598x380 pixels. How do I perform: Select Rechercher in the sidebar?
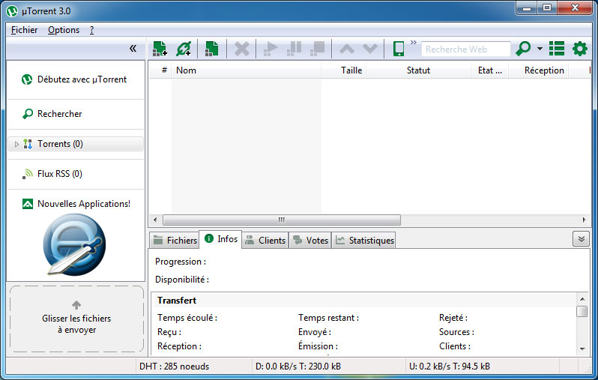click(x=76, y=114)
